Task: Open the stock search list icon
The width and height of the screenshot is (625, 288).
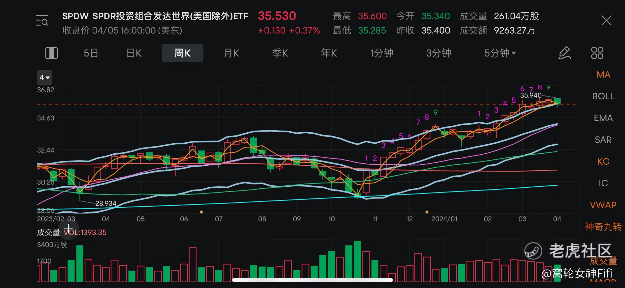Action: click(x=42, y=21)
